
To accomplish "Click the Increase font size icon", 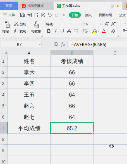I will [x=107, y=24].
